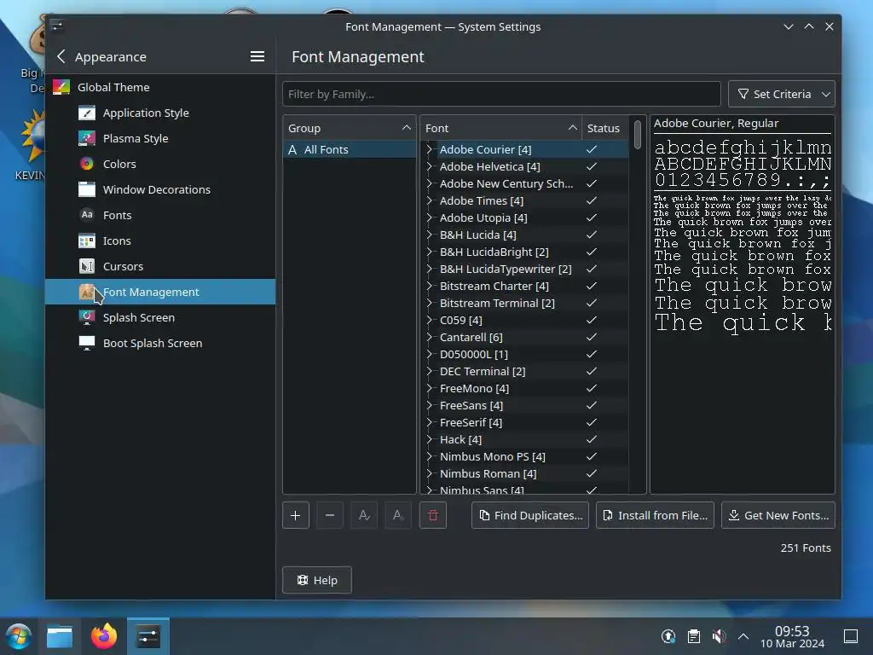This screenshot has height=655, width=873.
Task: Click the Status column header
Action: [x=605, y=128]
